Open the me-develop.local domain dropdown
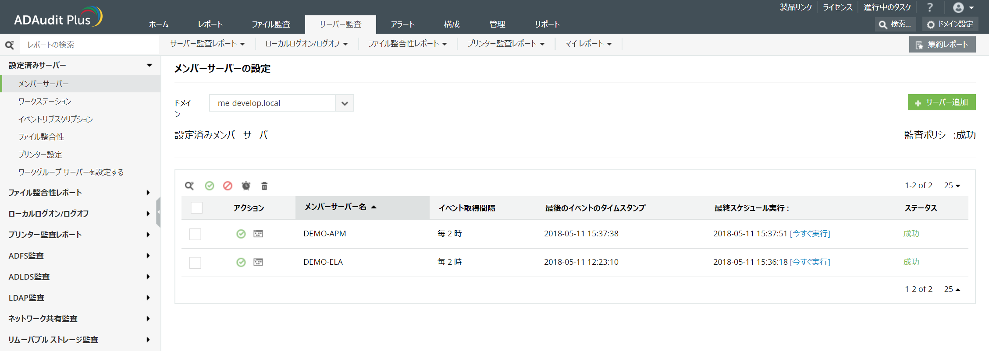This screenshot has width=989, height=351. tap(345, 103)
